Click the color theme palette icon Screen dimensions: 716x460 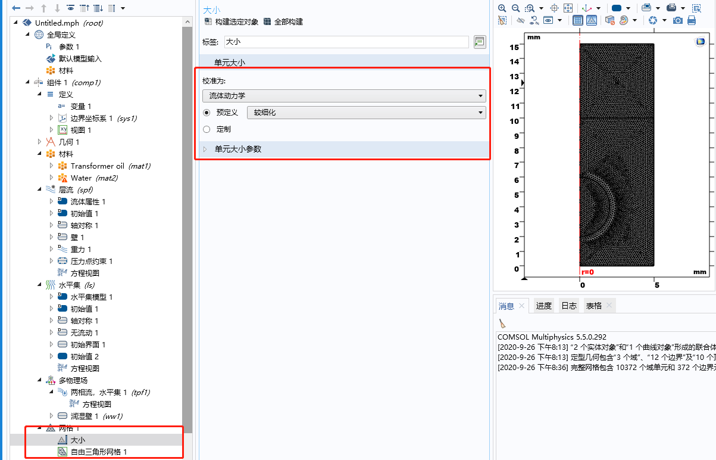click(x=624, y=20)
